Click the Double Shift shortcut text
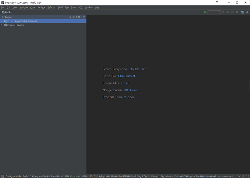 [x=138, y=69]
